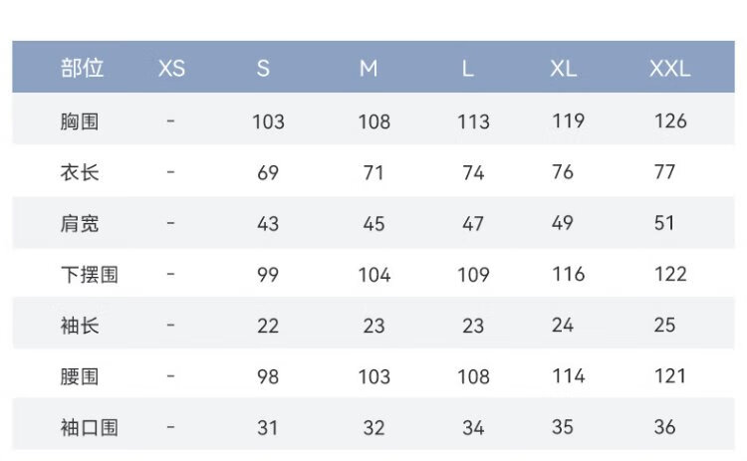Image resolution: width=747 pixels, height=461 pixels.
Task: Click the L size column header
Action: (467, 69)
